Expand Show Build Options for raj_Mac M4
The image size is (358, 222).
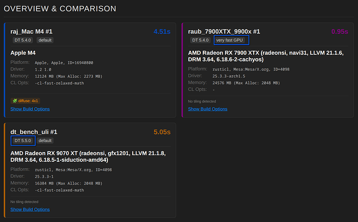pos(30,109)
